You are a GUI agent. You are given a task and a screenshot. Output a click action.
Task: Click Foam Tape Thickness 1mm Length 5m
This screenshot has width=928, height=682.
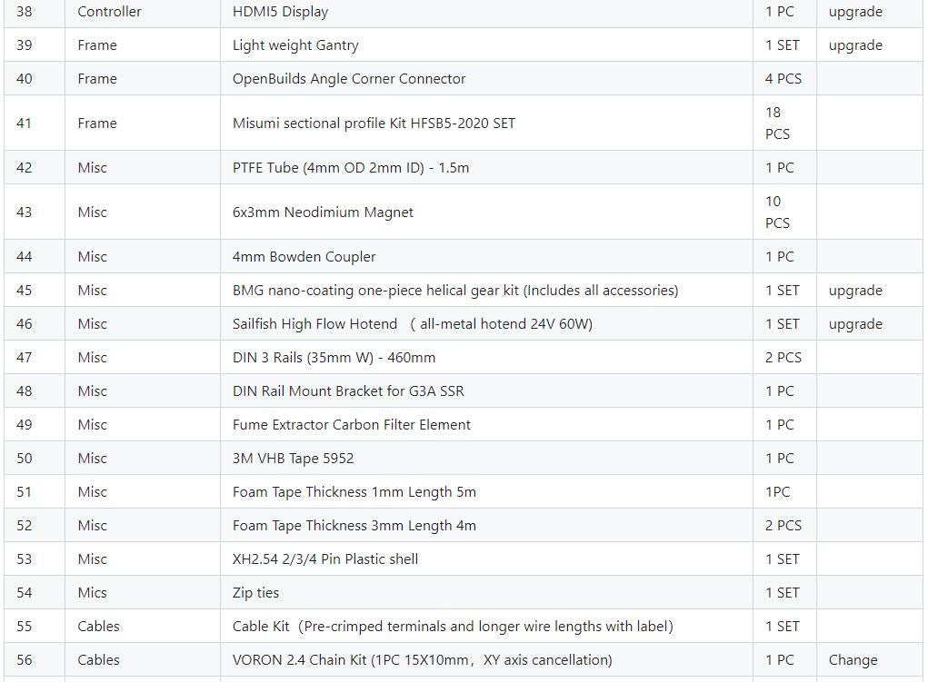pos(354,492)
